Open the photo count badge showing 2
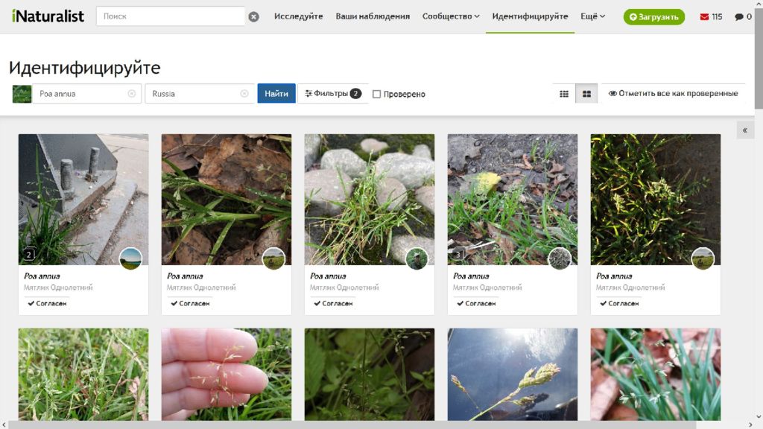The image size is (763, 429). 29,254
